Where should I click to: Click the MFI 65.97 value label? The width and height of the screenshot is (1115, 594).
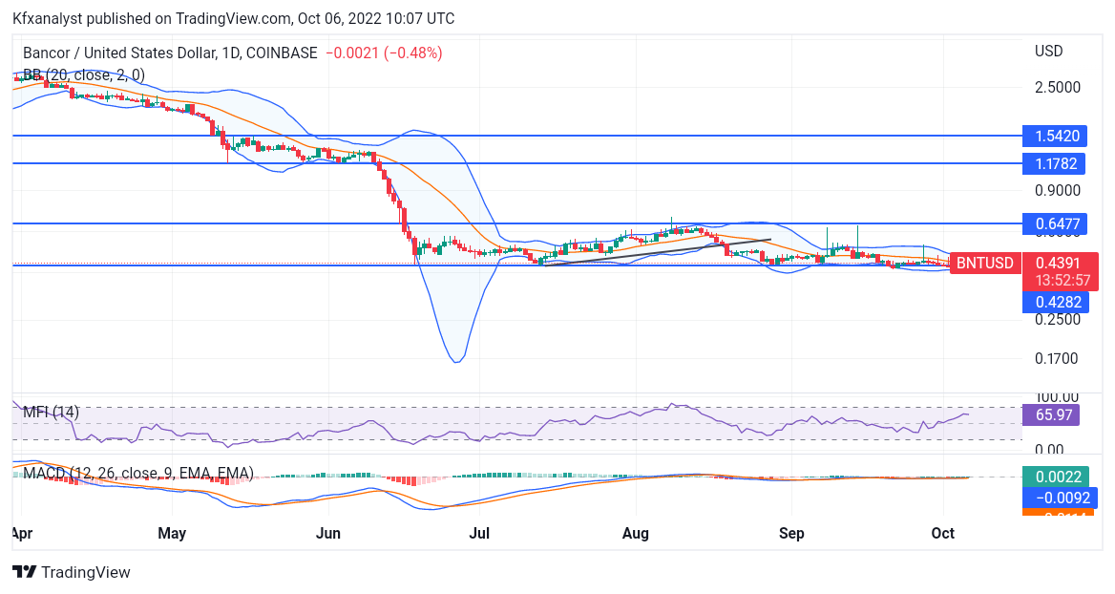[x=1051, y=414]
